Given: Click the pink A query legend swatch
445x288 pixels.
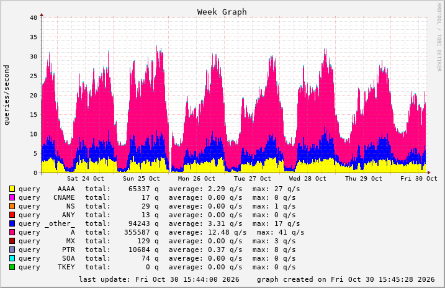Looking at the screenshot, I should (x=12, y=232).
